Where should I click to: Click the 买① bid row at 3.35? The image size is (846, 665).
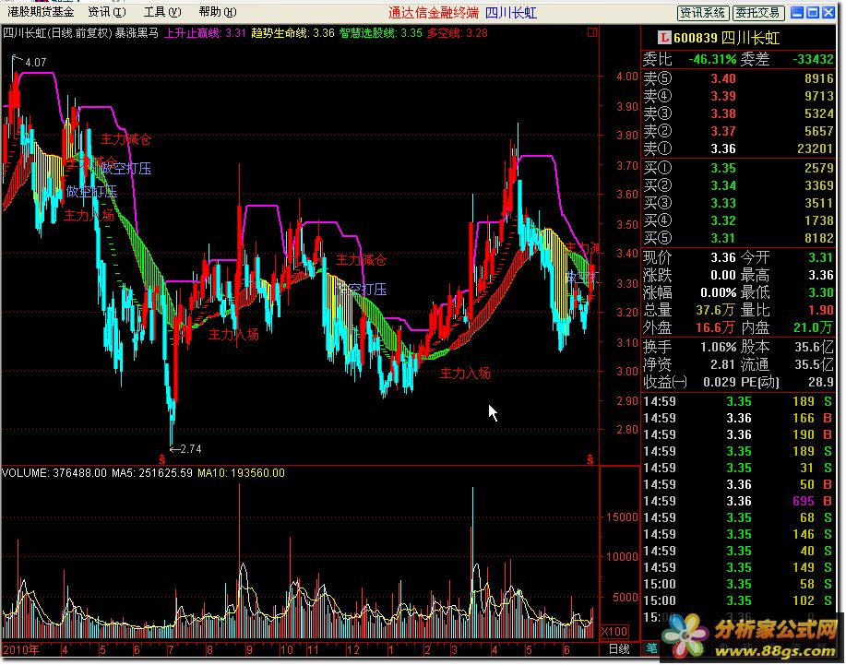(x=738, y=168)
